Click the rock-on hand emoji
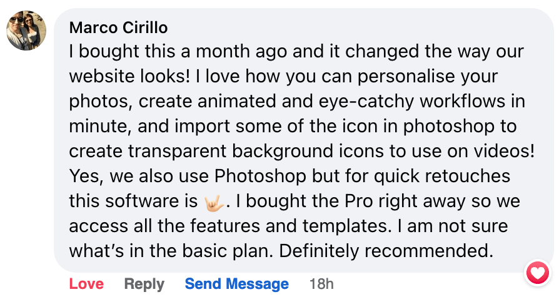 click(x=213, y=202)
